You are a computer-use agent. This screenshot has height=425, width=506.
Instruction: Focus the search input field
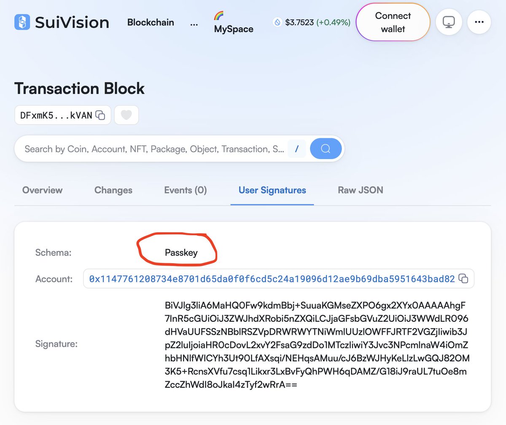tap(154, 149)
